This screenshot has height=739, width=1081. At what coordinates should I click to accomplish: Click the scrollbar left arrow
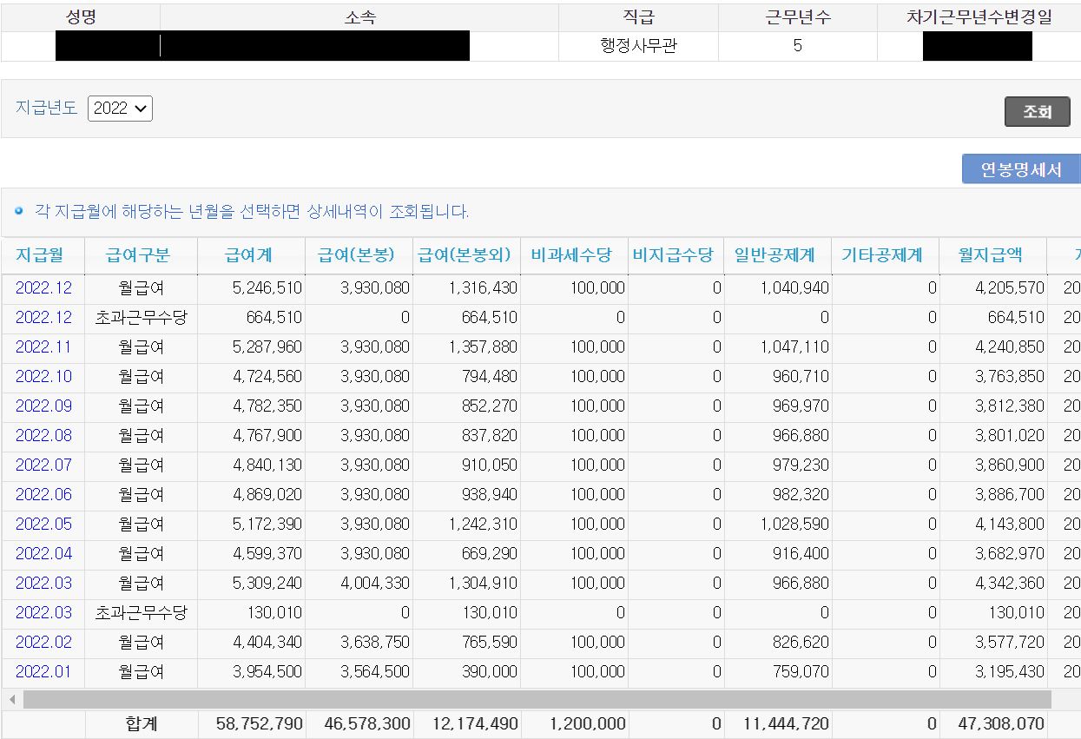(12, 699)
